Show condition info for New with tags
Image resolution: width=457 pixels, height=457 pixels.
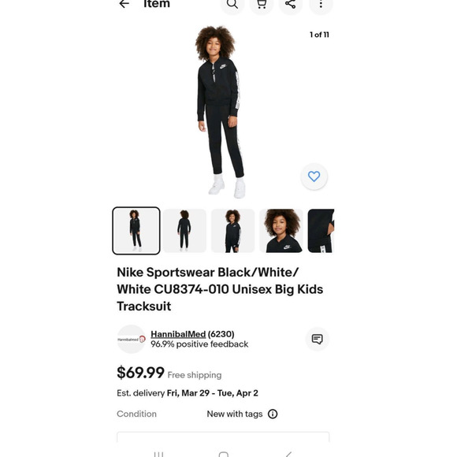click(x=273, y=414)
